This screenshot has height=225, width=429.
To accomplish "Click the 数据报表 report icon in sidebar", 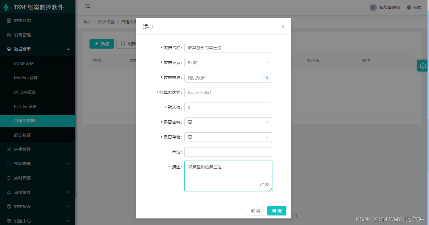I will [9, 207].
